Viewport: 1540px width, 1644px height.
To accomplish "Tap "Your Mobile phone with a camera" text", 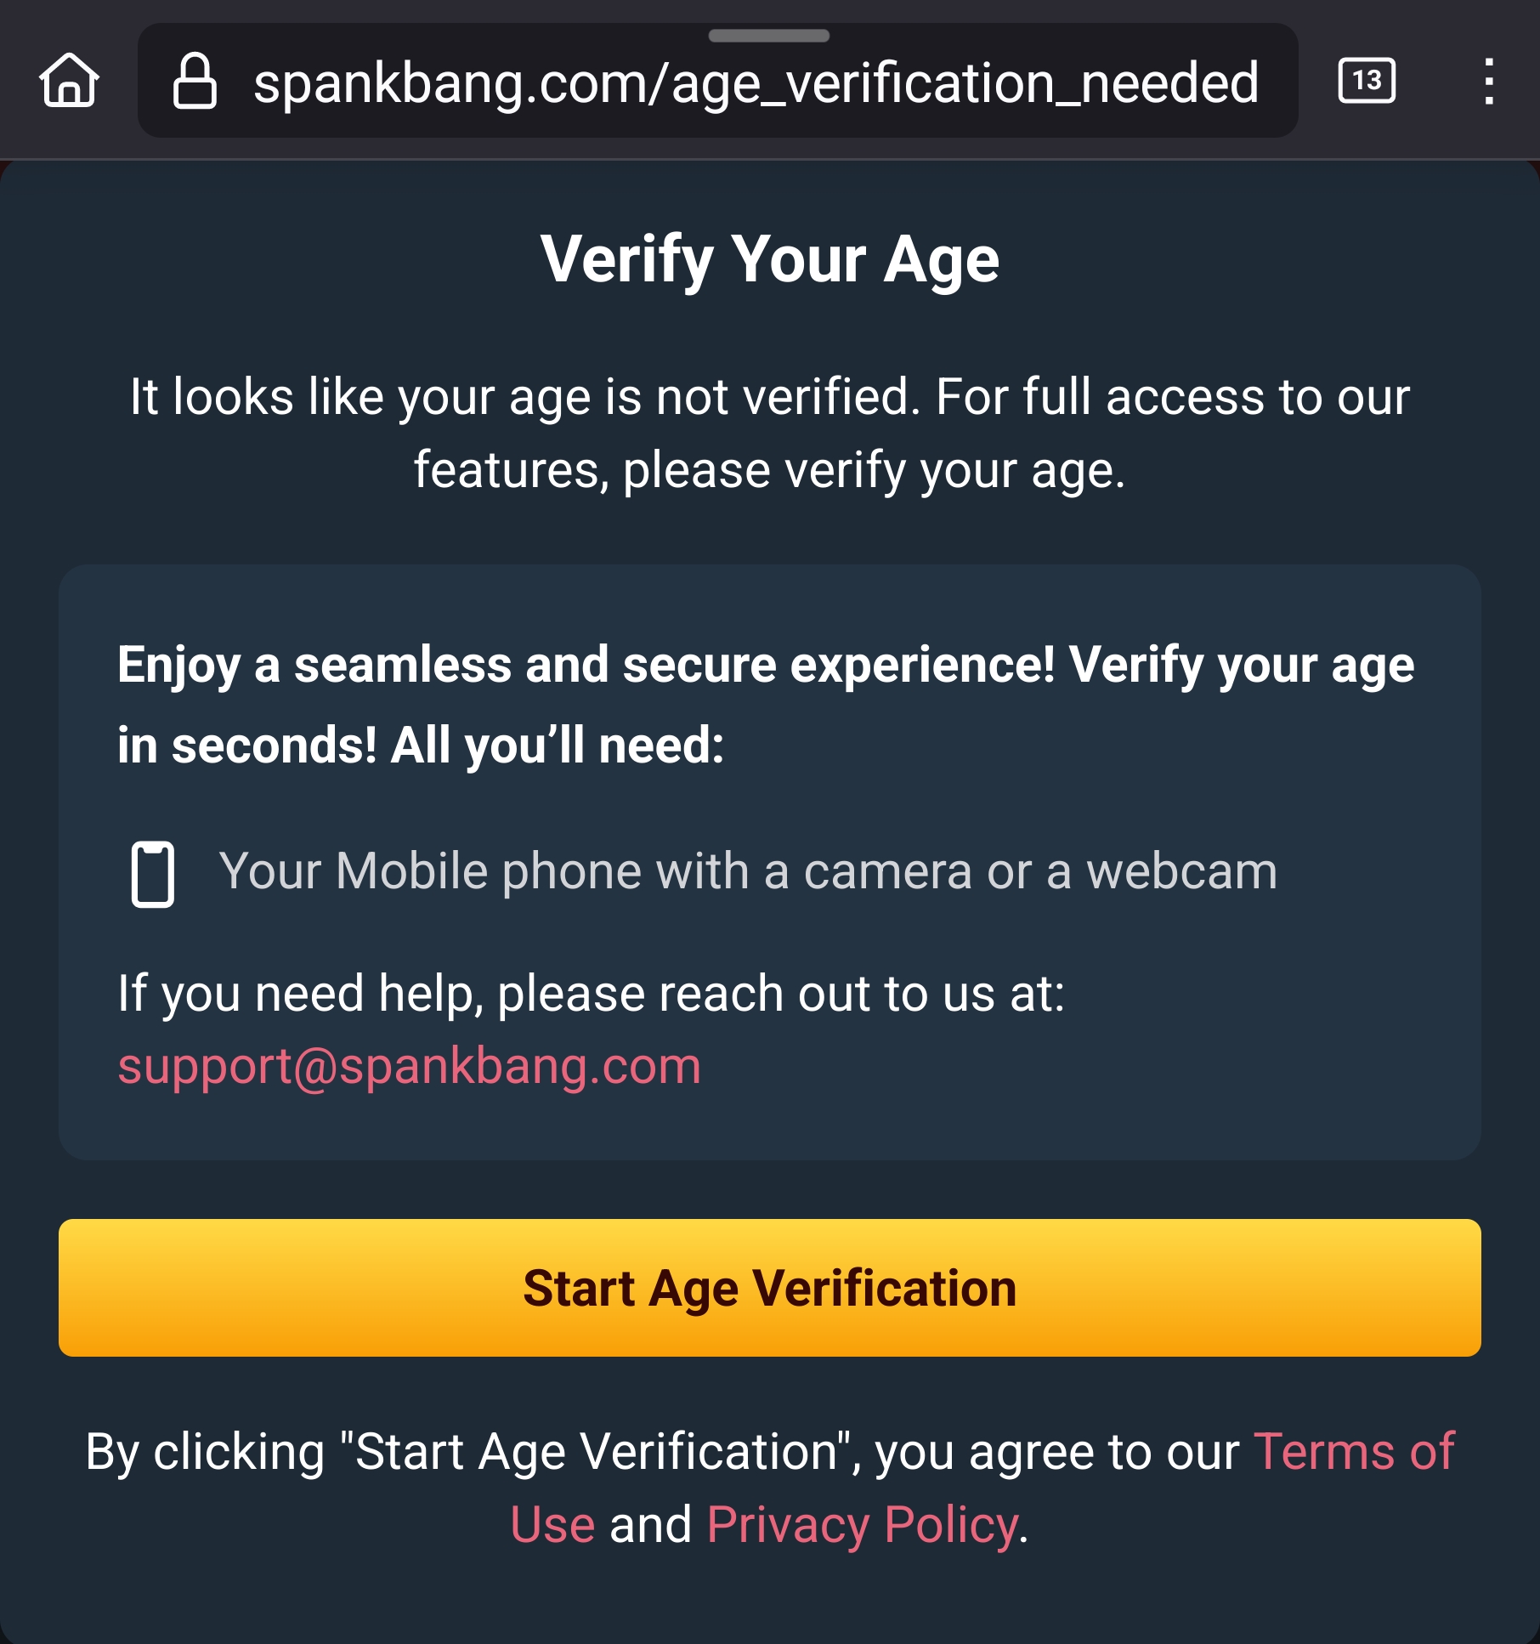I will pos(747,871).
